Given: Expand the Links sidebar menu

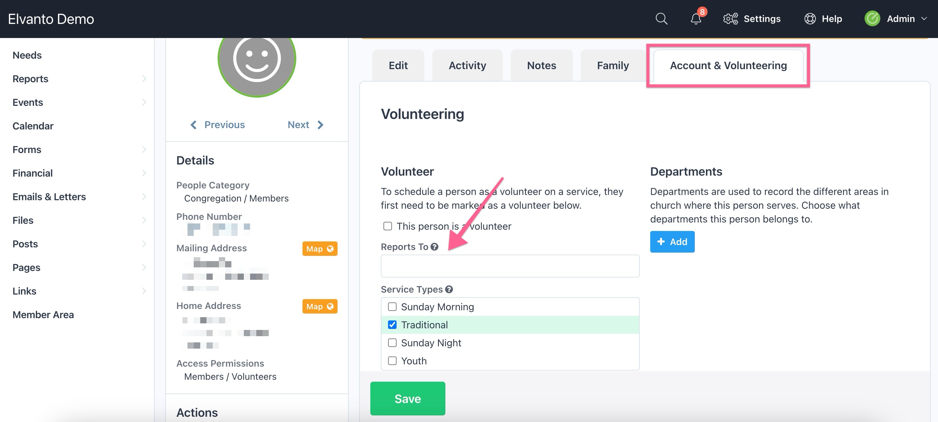Looking at the screenshot, I should [144, 291].
